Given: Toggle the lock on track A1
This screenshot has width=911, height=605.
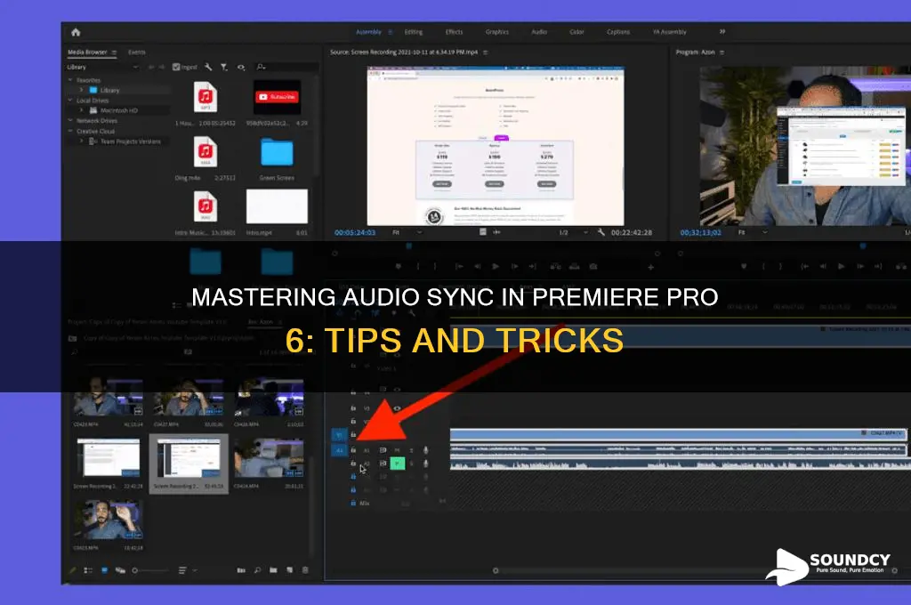Looking at the screenshot, I should tap(353, 450).
